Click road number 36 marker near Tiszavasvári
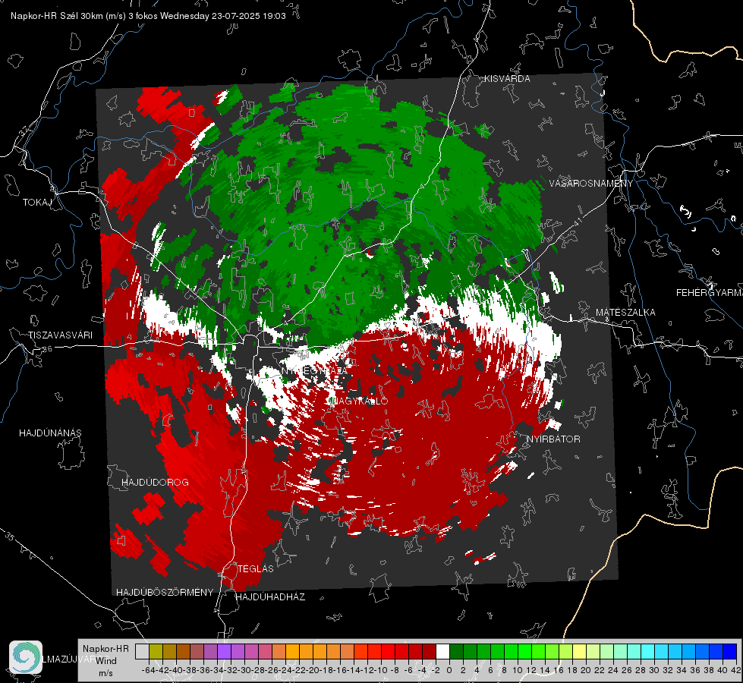Image resolution: width=743 pixels, height=683 pixels. point(47,349)
